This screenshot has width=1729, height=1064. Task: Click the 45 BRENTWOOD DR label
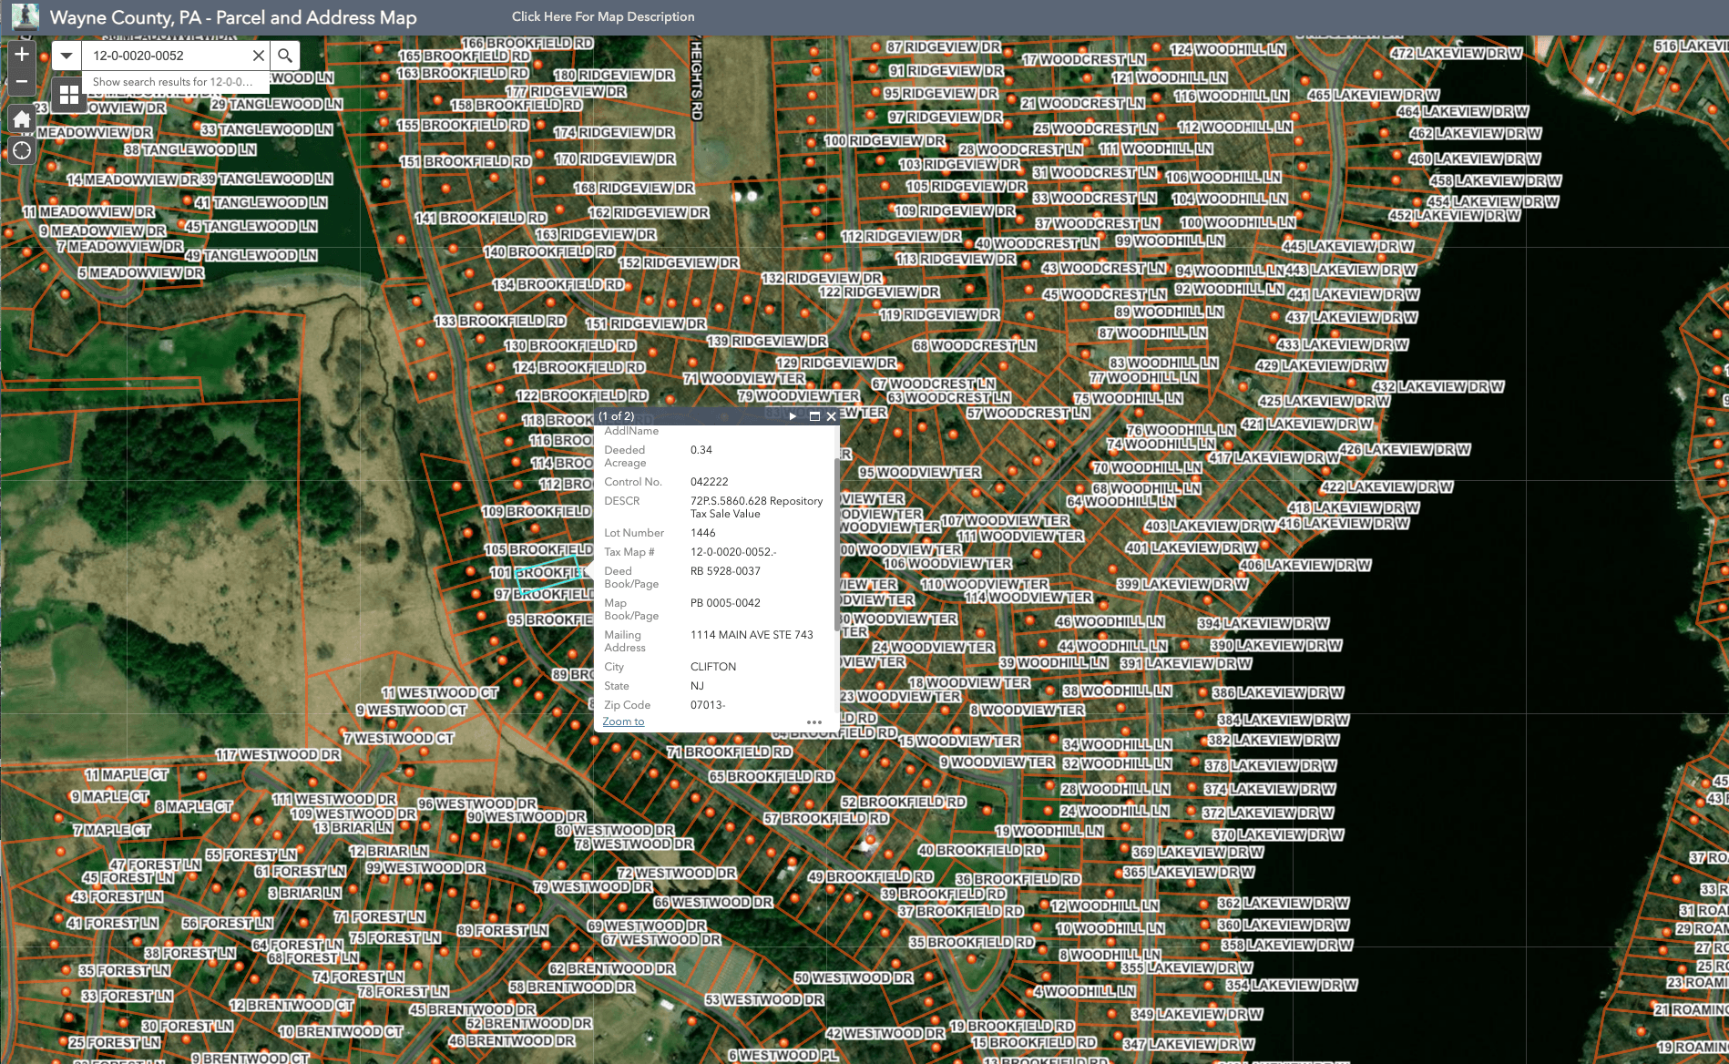pyautogui.click(x=473, y=1009)
